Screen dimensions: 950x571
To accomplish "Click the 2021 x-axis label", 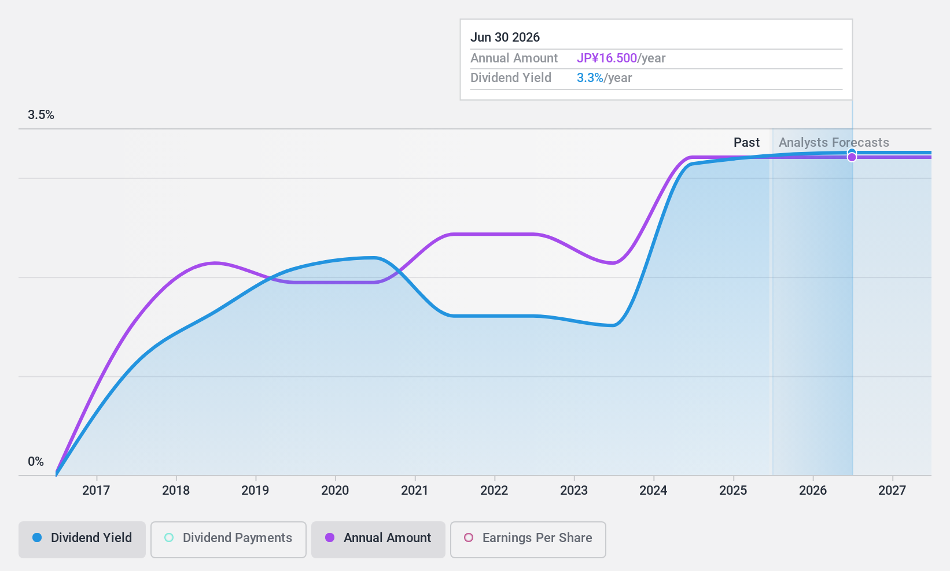I will [x=415, y=491].
